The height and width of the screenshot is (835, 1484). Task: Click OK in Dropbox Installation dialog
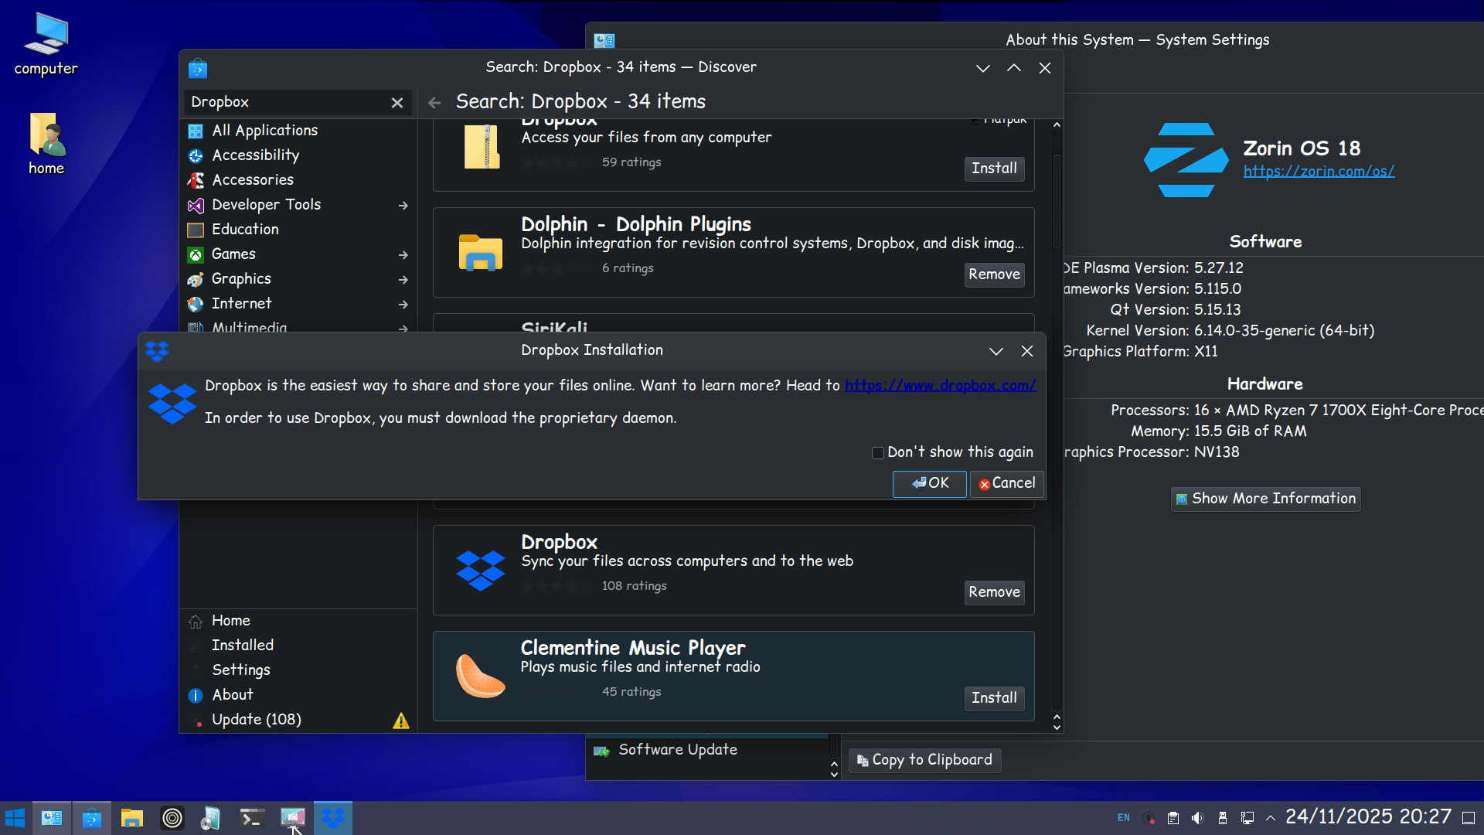click(929, 483)
